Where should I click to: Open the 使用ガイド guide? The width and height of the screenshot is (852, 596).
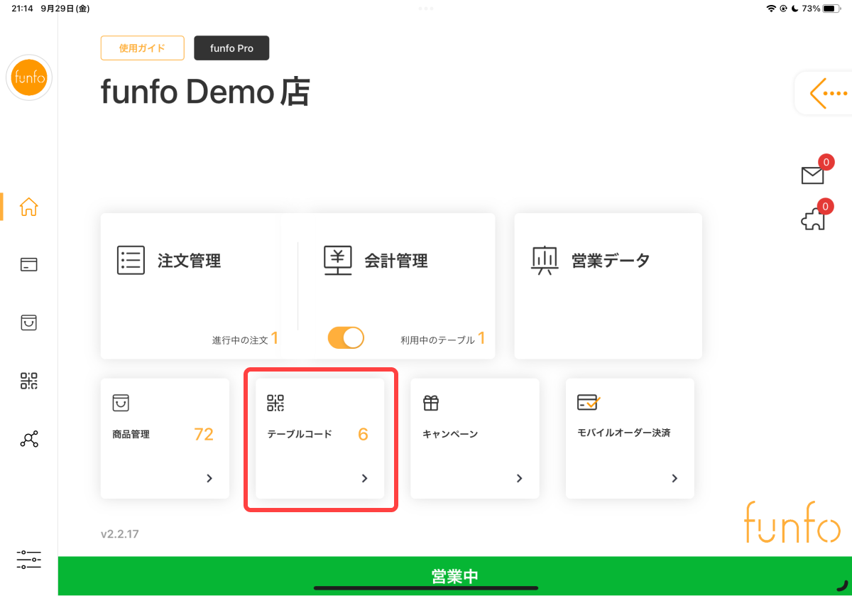143,48
